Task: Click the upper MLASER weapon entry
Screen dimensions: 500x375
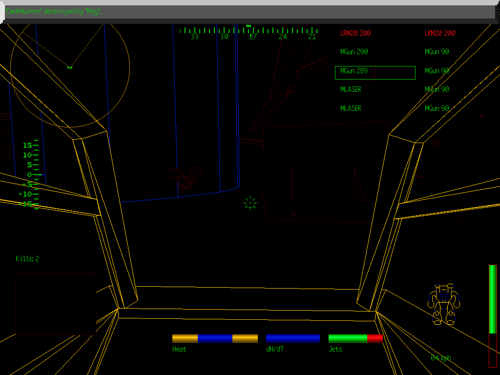Action: click(351, 89)
